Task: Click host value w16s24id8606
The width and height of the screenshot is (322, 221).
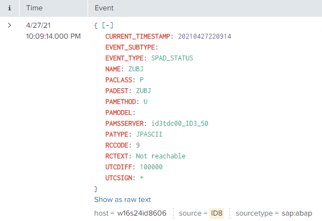Action: click(142, 213)
